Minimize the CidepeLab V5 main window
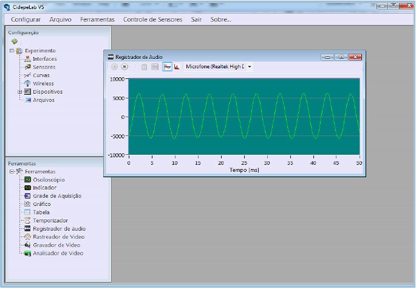This screenshot has height=288, width=416. pyautogui.click(x=383, y=6)
